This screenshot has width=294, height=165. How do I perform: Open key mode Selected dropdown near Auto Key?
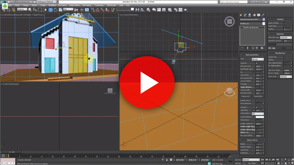[251, 160]
